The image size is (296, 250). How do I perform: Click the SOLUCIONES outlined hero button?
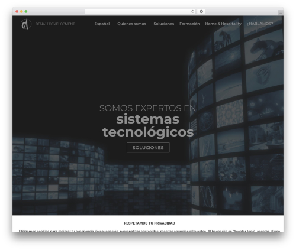click(148, 148)
